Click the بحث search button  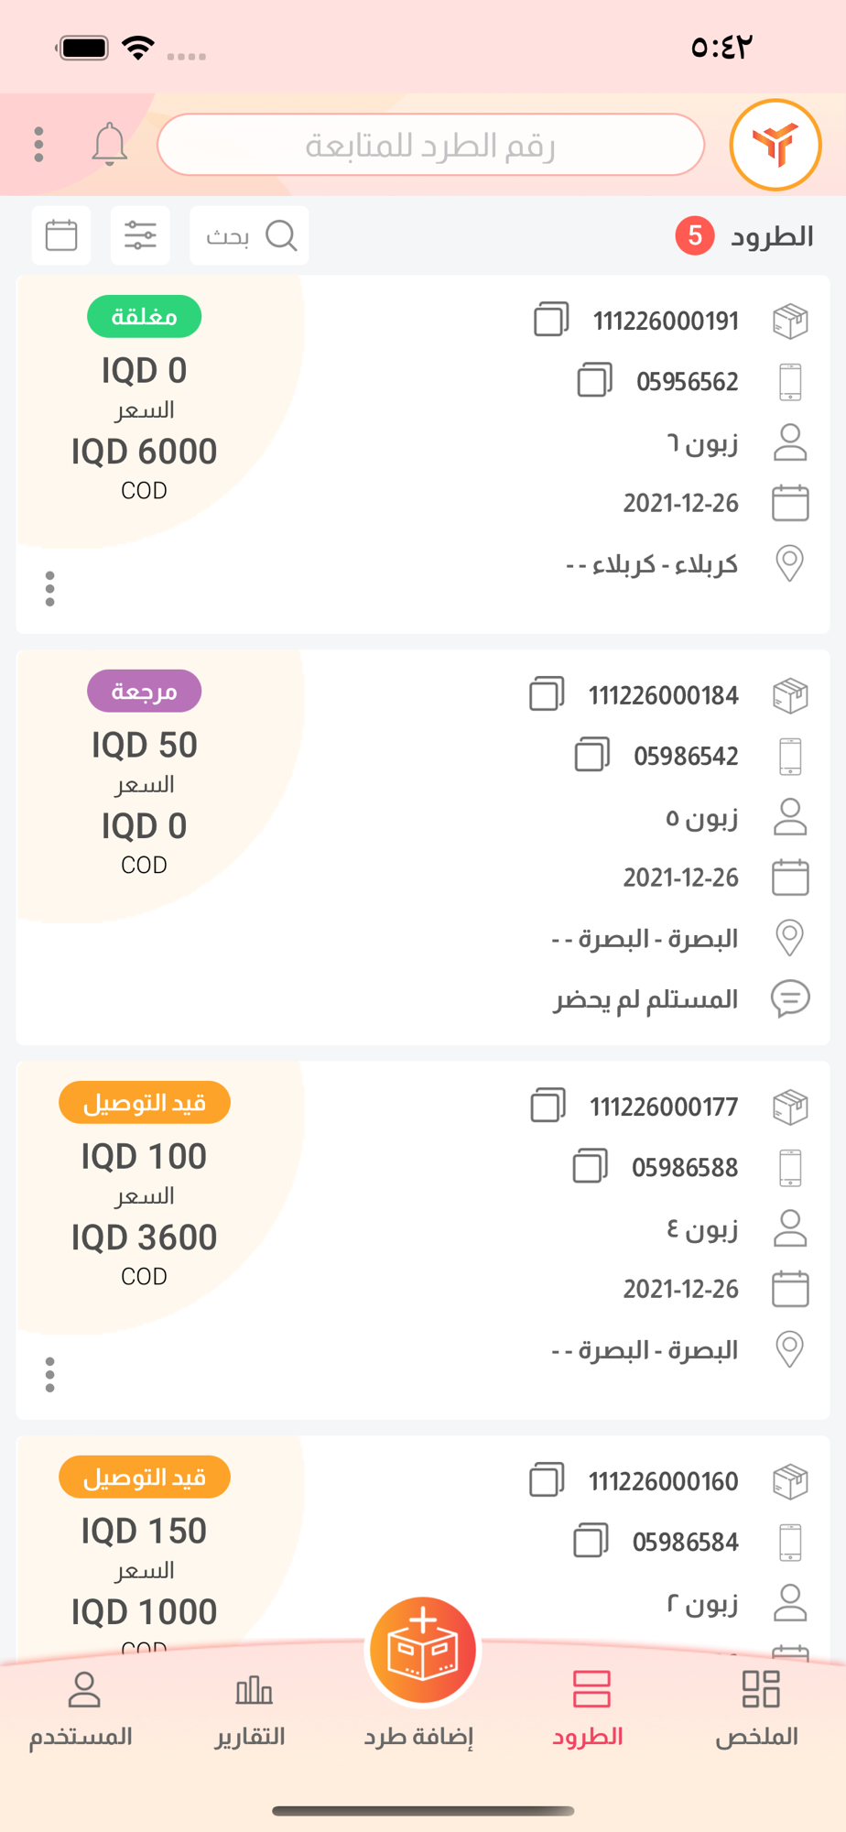(x=249, y=235)
